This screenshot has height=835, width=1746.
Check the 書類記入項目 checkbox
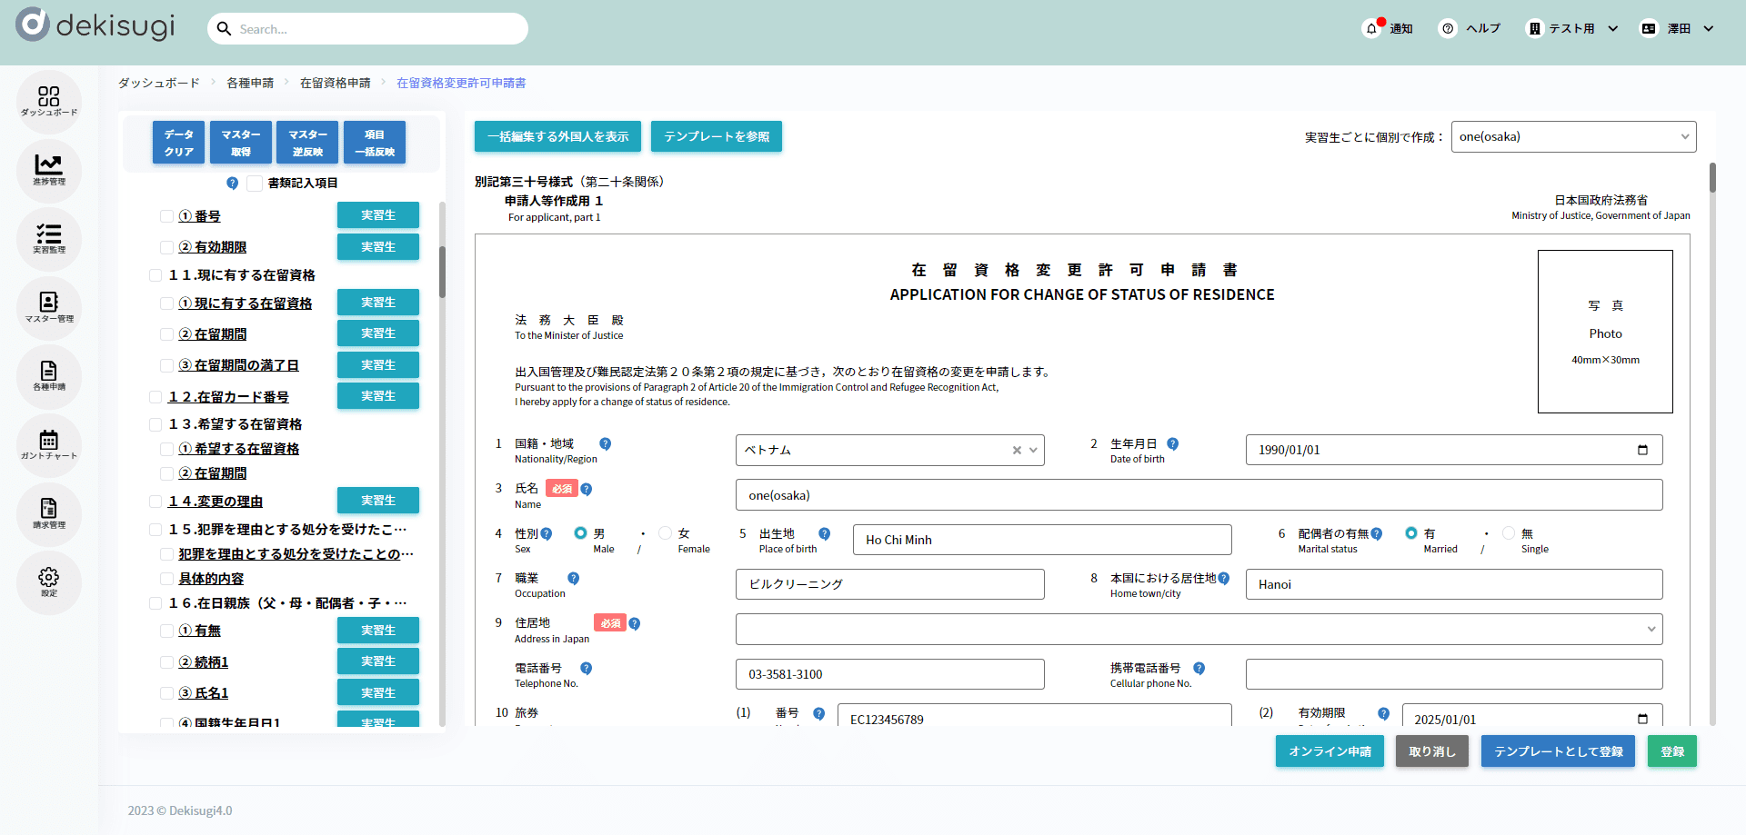[255, 184]
